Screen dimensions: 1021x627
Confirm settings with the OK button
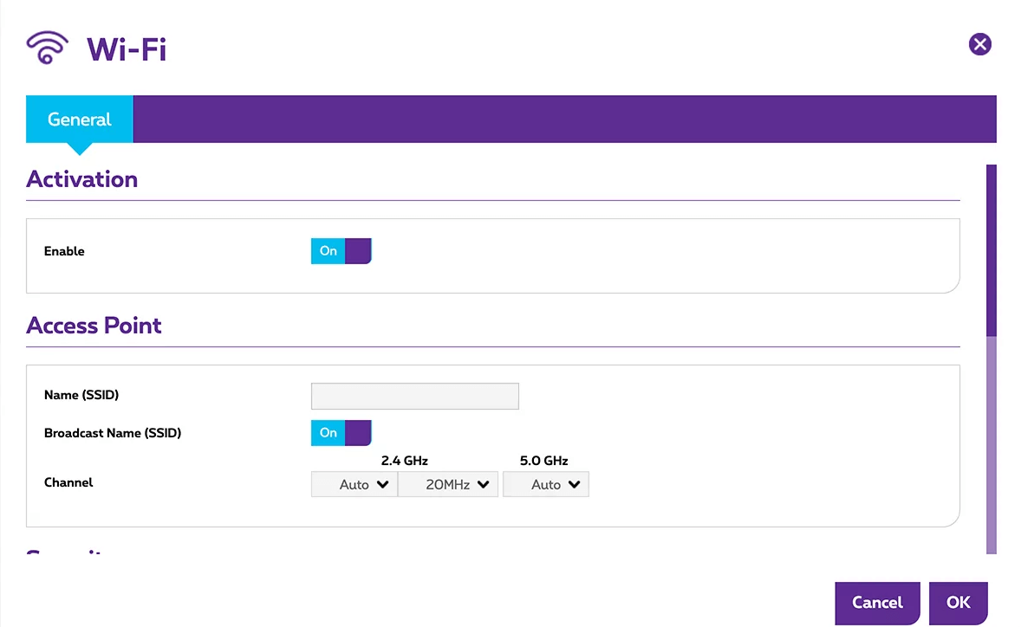point(958,603)
